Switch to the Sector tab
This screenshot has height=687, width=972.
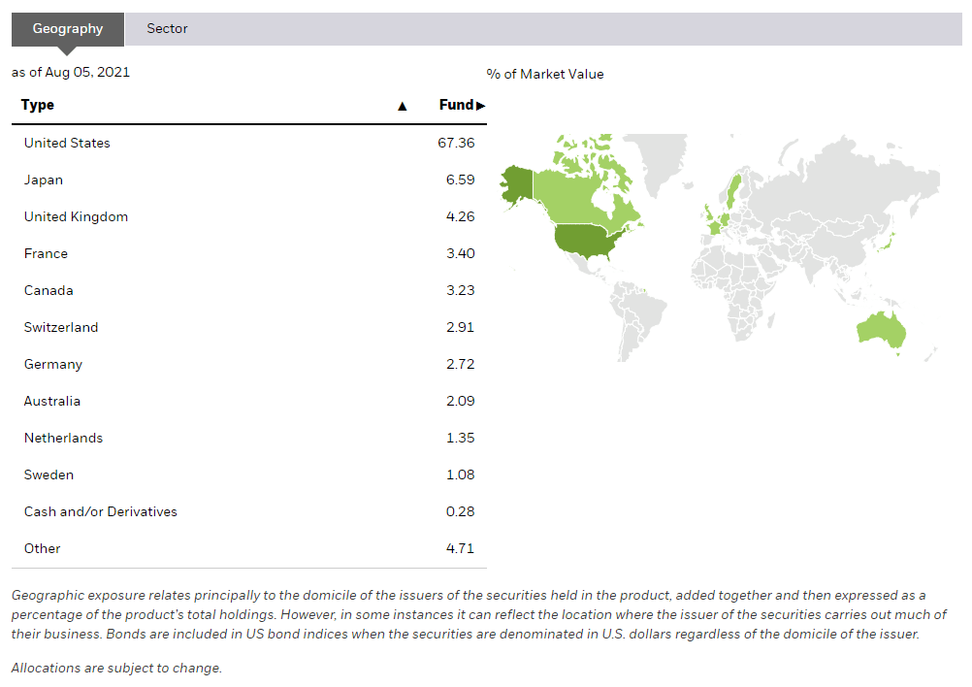coord(167,28)
